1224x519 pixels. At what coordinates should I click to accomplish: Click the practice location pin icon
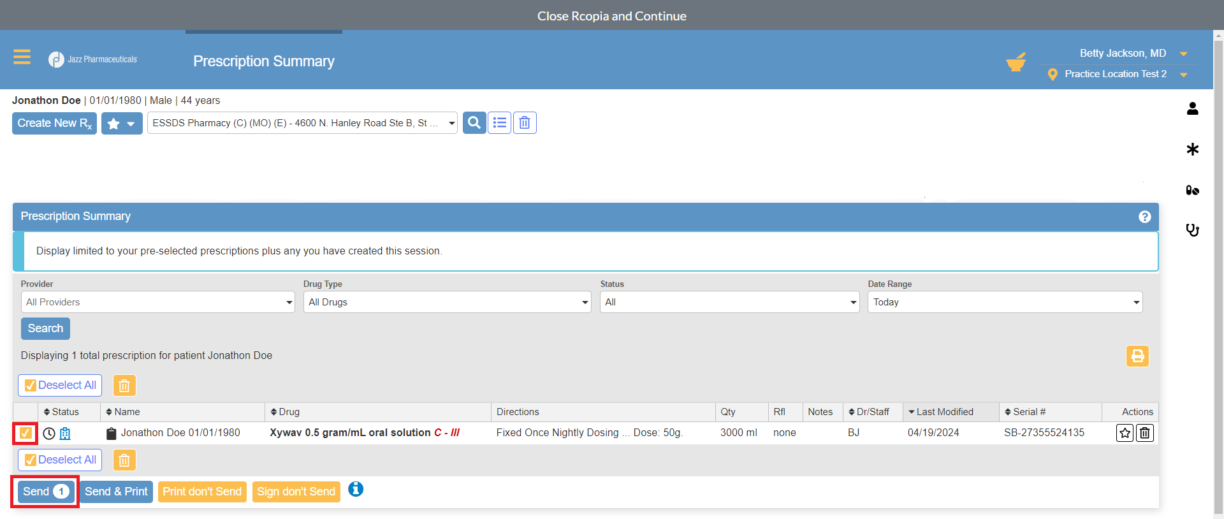pos(1053,75)
